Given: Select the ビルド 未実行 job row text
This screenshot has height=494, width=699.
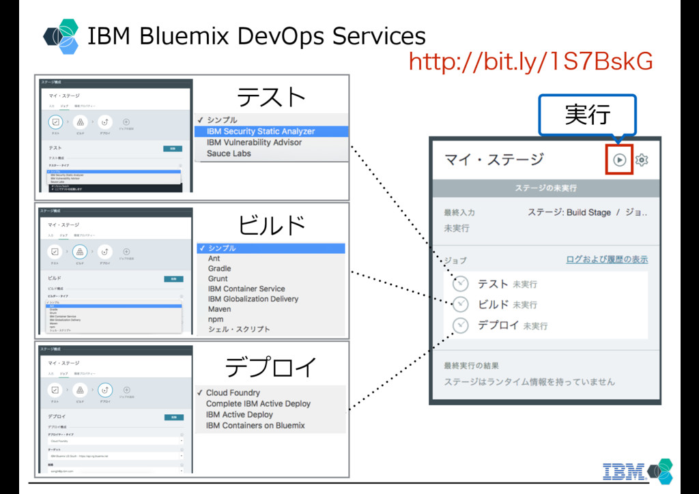Looking at the screenshot, I should point(507,305).
